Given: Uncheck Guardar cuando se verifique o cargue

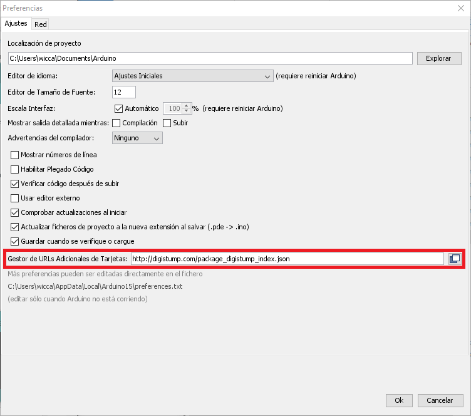Looking at the screenshot, I should point(16,241).
